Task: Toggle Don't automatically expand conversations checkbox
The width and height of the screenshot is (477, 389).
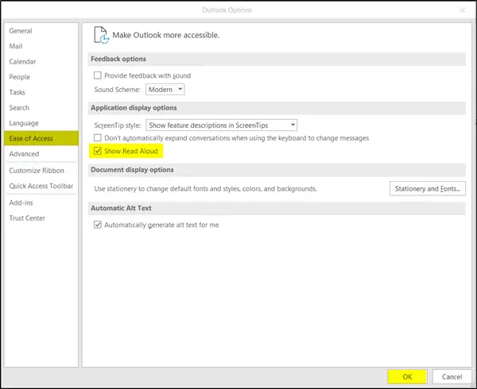Action: 97,138
